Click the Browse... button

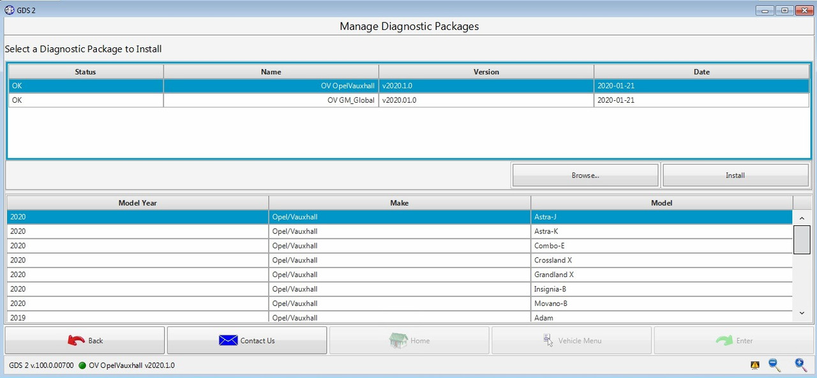(x=585, y=175)
